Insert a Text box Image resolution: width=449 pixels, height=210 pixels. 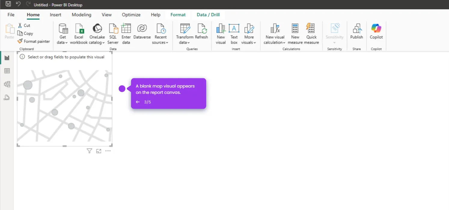tap(234, 34)
